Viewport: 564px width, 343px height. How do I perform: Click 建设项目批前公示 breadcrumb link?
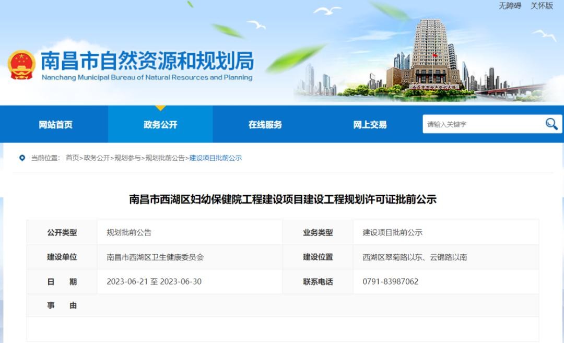point(215,158)
